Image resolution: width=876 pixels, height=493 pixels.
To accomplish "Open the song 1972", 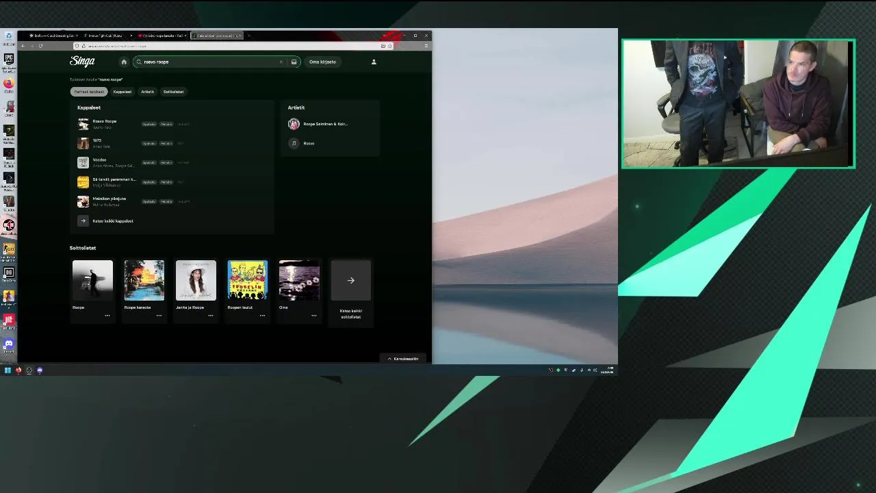I will [96, 140].
